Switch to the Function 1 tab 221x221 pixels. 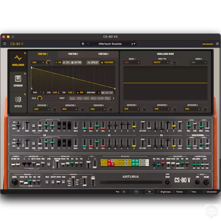tap(43, 54)
